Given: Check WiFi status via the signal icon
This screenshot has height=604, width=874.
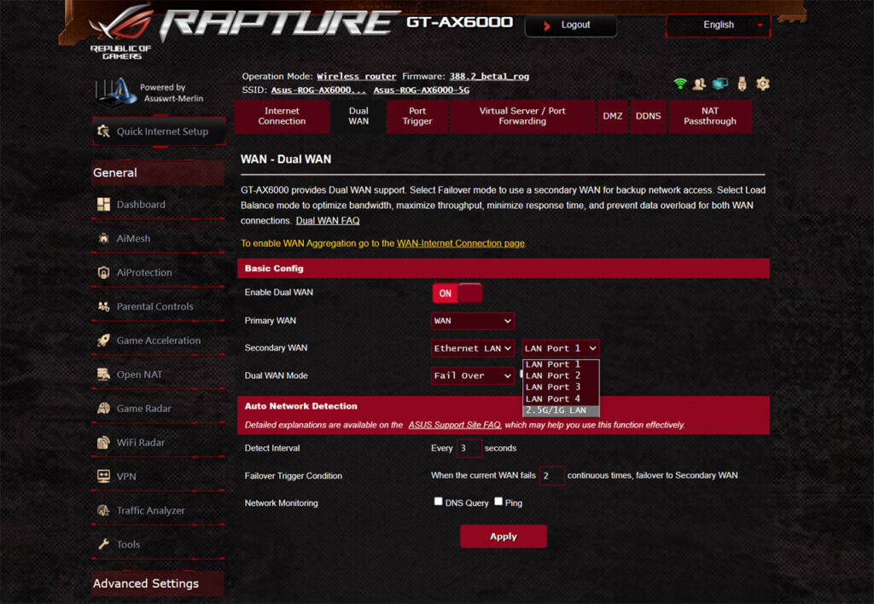Looking at the screenshot, I should tap(679, 83).
